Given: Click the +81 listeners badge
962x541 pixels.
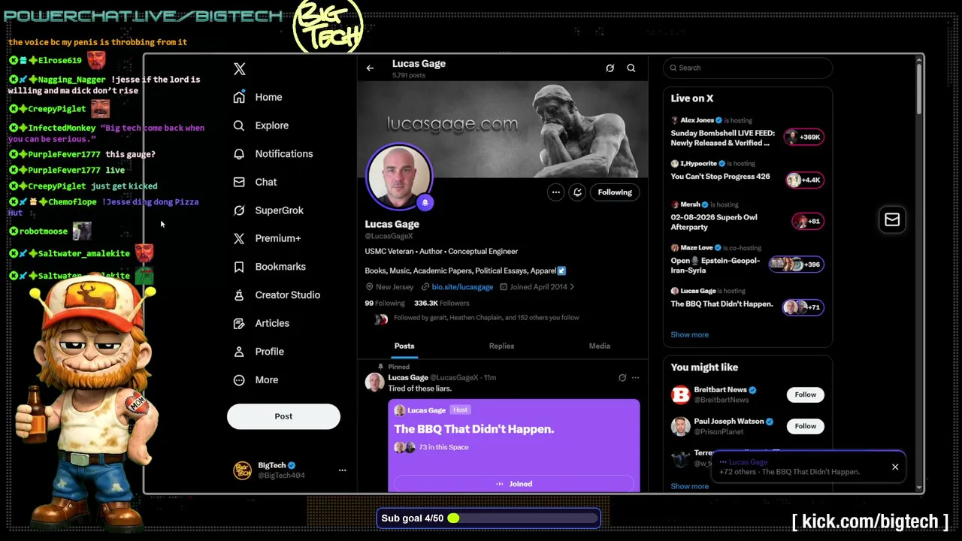Looking at the screenshot, I should pos(808,221).
